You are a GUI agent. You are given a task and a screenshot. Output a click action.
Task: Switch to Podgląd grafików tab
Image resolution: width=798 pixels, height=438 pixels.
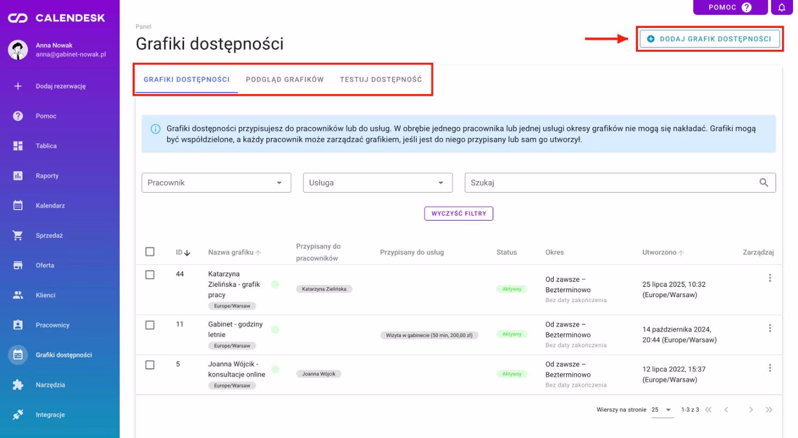click(x=285, y=79)
